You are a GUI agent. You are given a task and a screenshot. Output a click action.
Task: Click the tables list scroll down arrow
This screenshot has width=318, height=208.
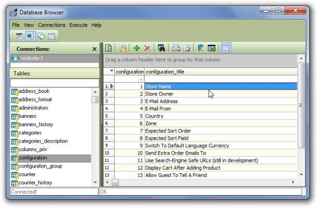95,182
